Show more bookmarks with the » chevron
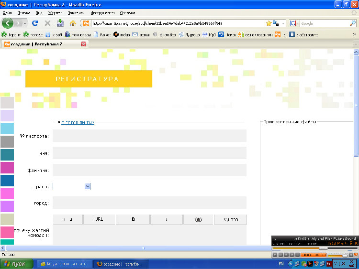The image size is (359, 269). tap(354, 34)
